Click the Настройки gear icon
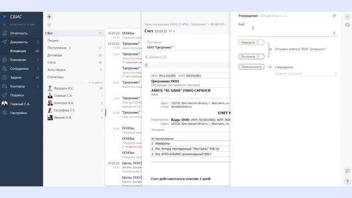Image resolution: width=352 pixels, height=198 pixels. [4, 113]
